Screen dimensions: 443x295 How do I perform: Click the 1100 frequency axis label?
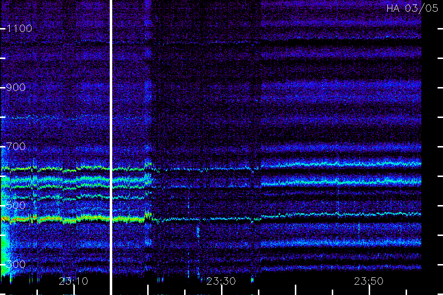[19, 29]
